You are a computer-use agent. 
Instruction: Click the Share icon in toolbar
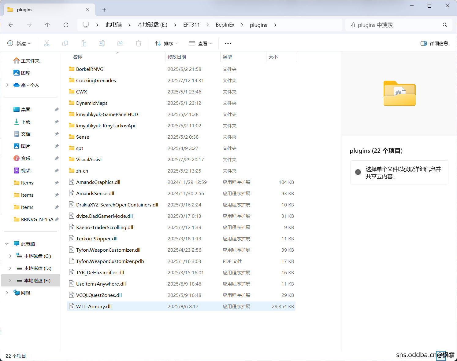pyautogui.click(x=120, y=43)
